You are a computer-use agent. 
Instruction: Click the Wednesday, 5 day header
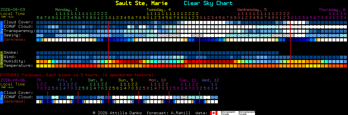[x=252, y=9]
